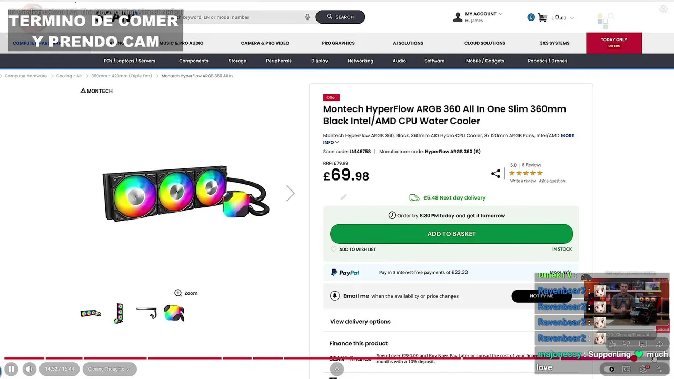Mute the video using the speaker icon

[x=29, y=369]
